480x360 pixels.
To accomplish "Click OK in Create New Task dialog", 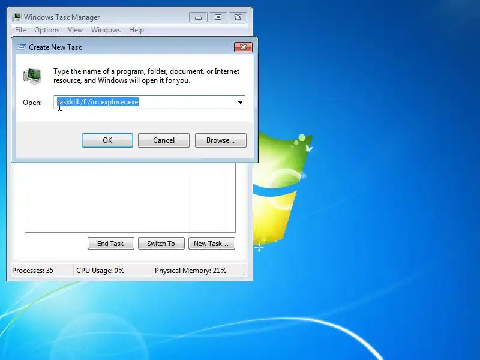I will [x=107, y=140].
